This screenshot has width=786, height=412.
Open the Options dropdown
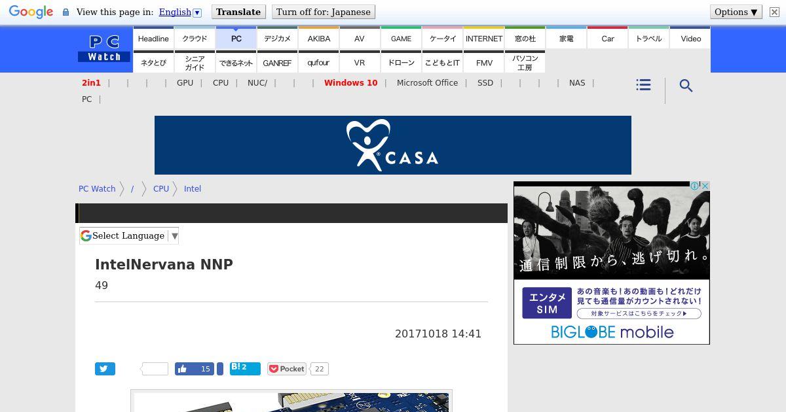click(736, 12)
